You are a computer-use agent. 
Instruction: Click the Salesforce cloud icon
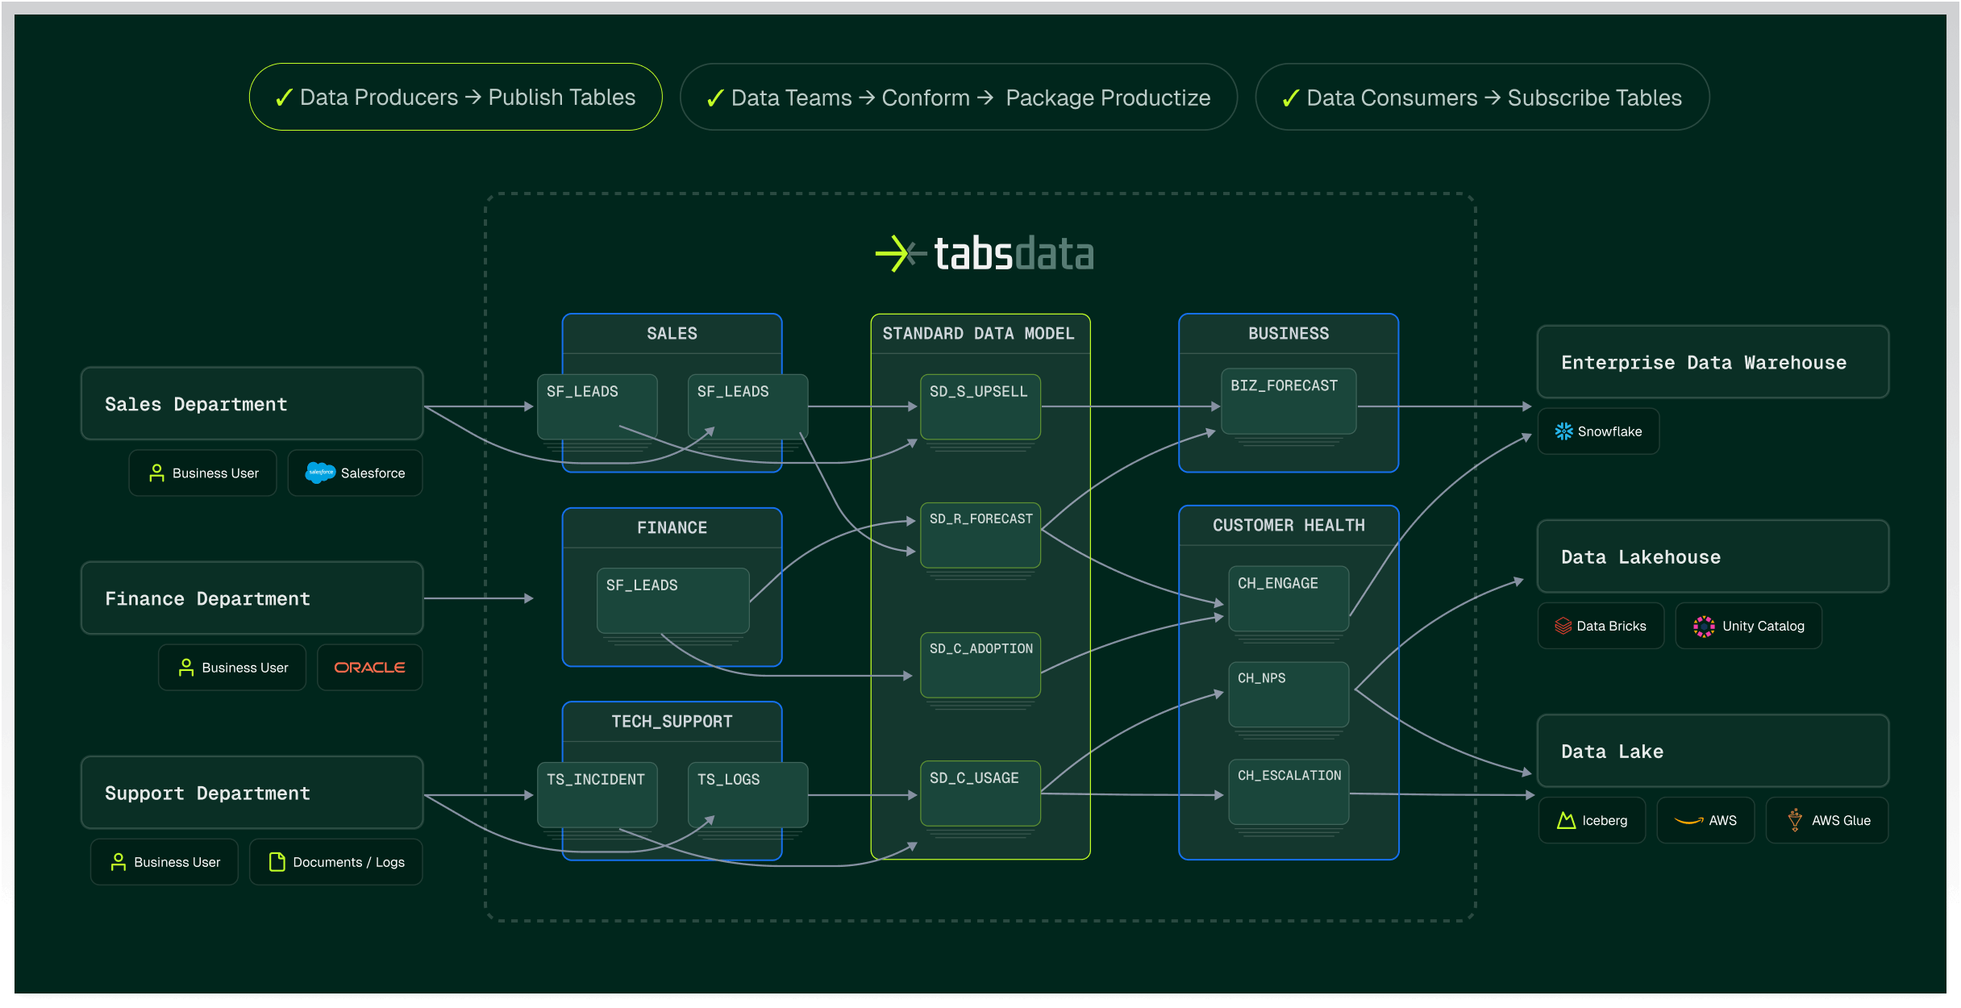click(x=320, y=473)
